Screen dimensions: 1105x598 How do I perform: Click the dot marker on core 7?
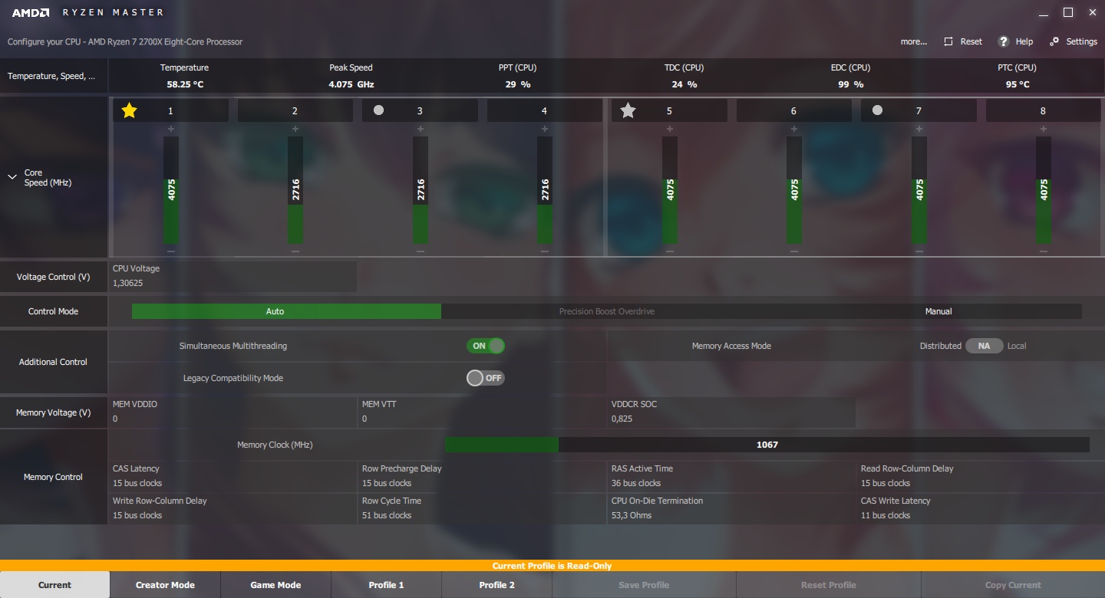coord(877,110)
